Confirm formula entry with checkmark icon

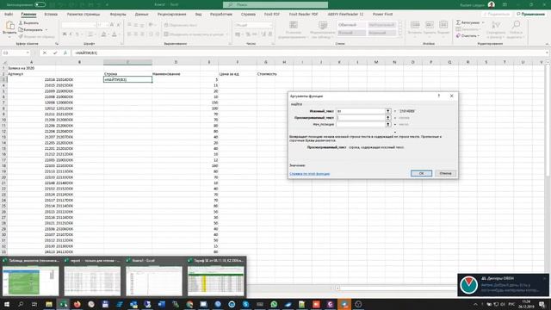(x=55, y=53)
